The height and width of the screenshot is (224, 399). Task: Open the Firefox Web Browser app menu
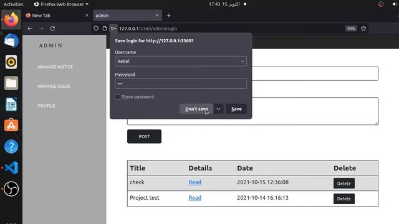point(61,4)
